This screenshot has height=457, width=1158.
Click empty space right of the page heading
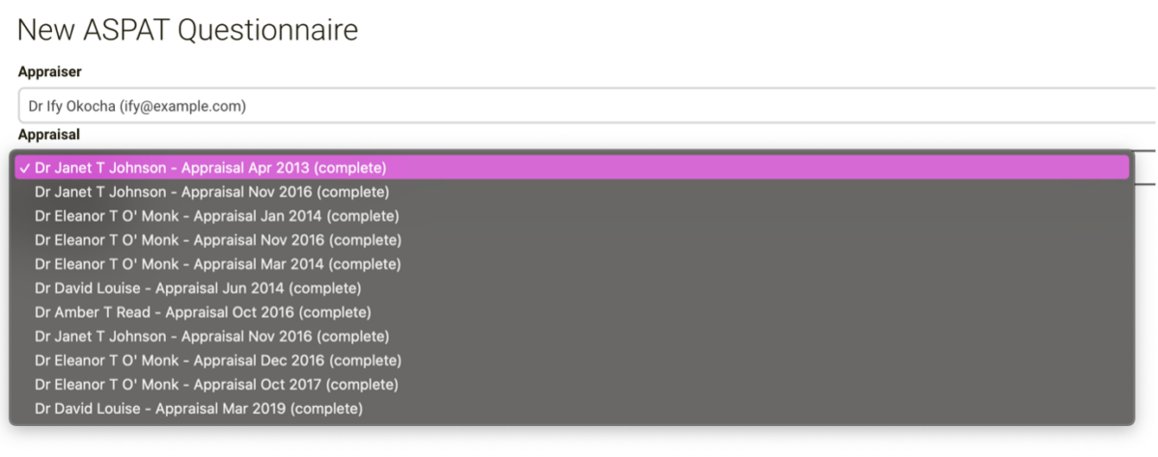[753, 30]
